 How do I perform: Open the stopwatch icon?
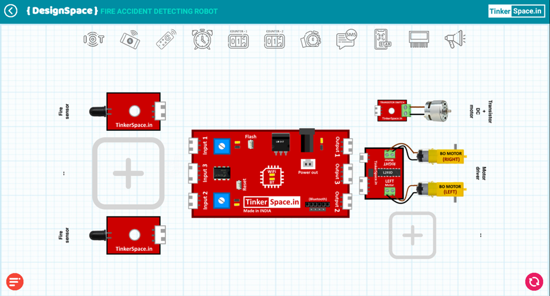coord(311,39)
